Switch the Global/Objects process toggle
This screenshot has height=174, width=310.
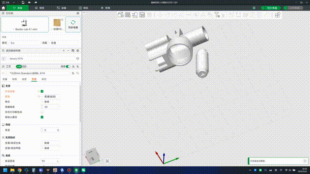21,67
